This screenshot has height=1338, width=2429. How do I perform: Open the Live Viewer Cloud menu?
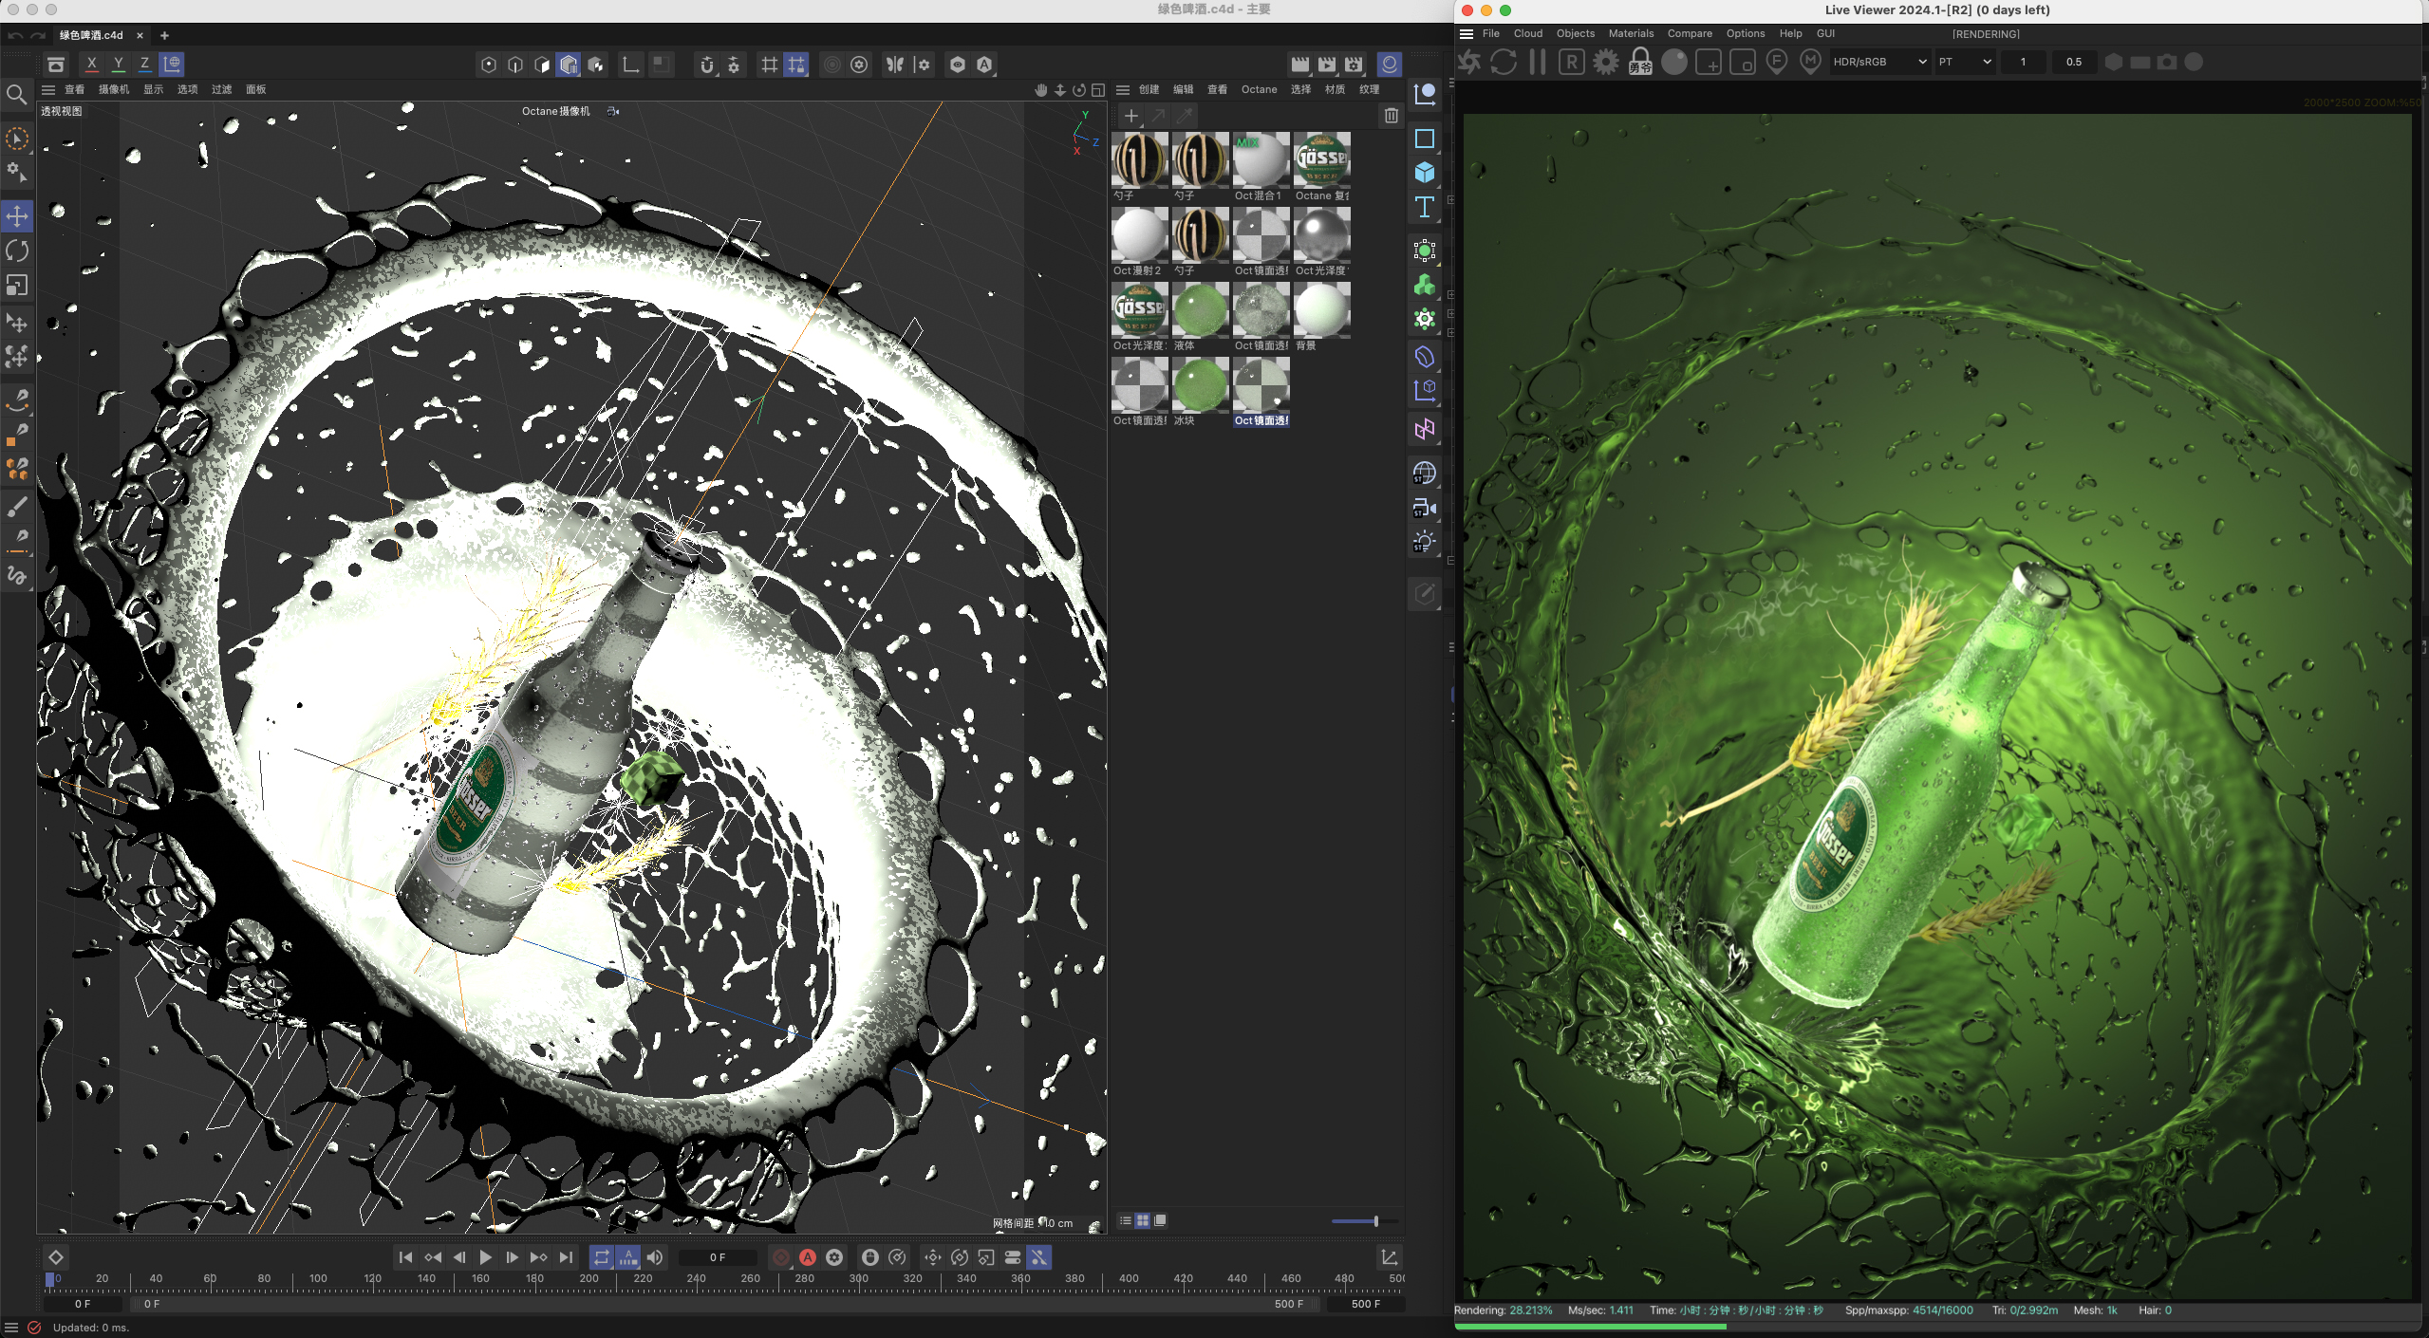(x=1528, y=34)
